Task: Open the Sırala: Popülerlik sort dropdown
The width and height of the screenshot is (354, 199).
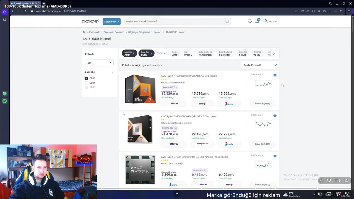Action: tap(260, 65)
